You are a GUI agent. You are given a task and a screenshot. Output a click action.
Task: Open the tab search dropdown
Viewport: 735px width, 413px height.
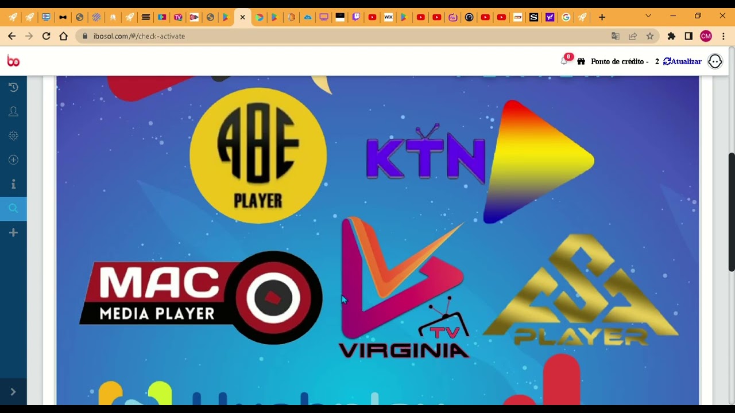[x=648, y=16]
